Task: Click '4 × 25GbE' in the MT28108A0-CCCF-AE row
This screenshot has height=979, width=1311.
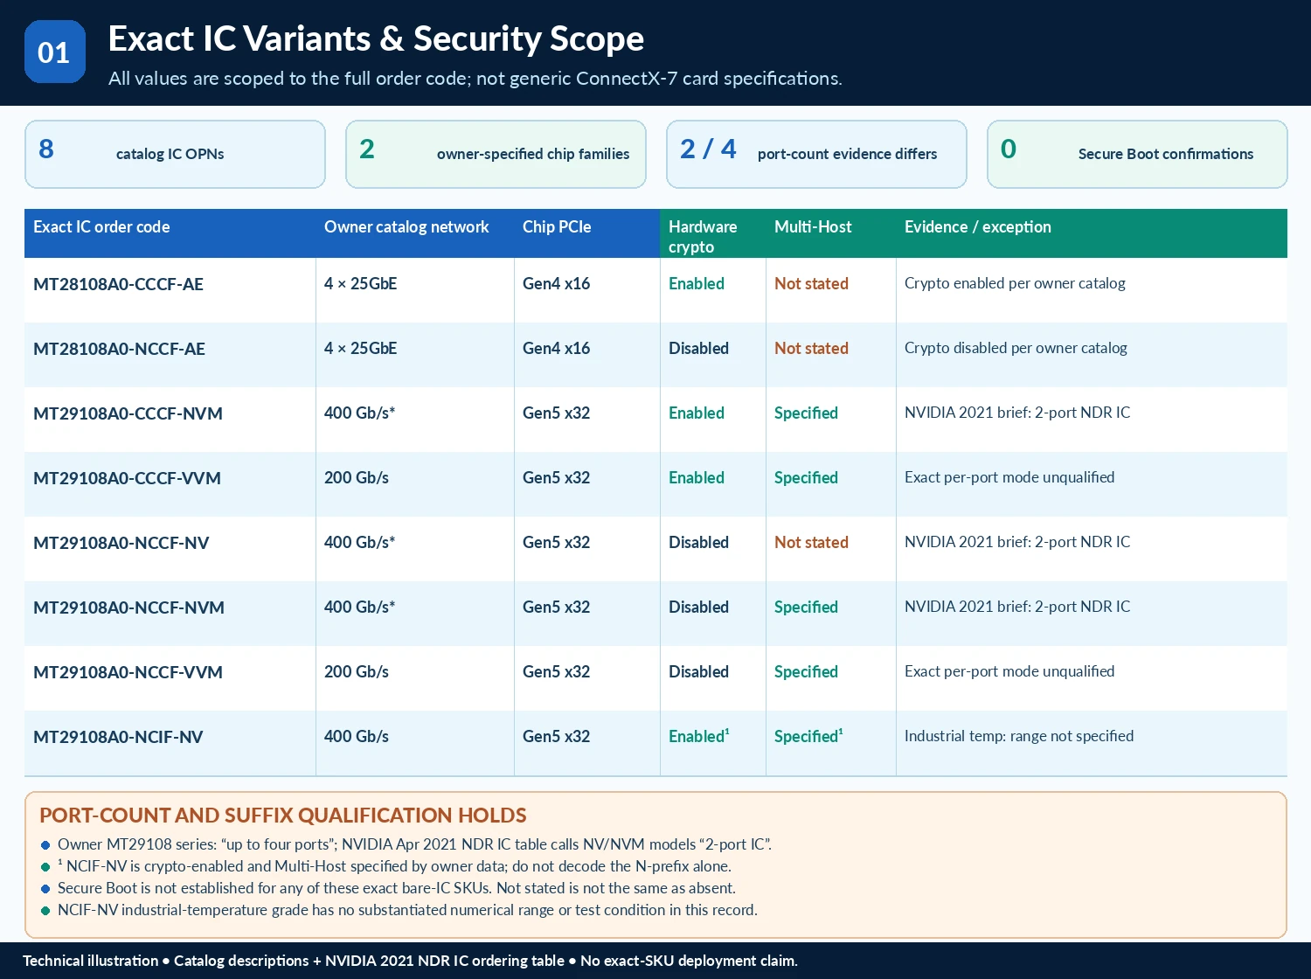Action: pos(360,284)
